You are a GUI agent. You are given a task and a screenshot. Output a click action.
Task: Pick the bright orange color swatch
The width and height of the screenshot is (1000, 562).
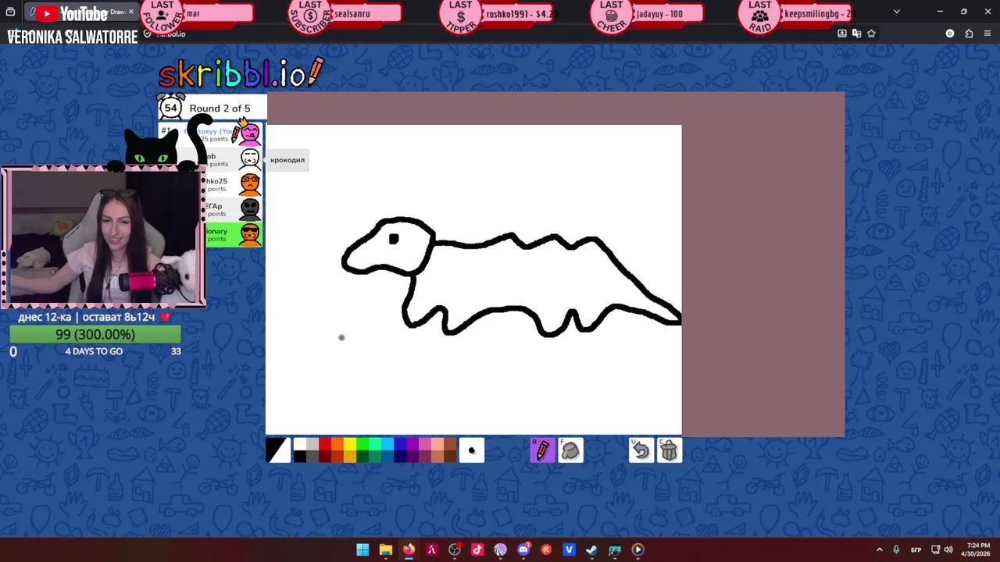click(337, 444)
